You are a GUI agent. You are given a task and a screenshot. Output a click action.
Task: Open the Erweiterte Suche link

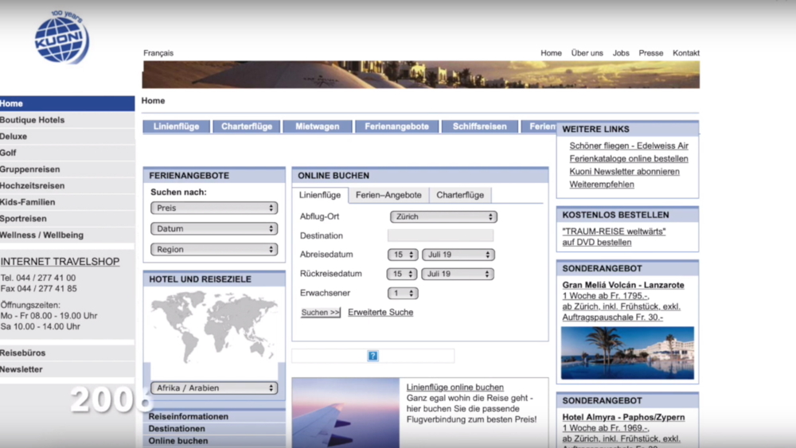[380, 313]
